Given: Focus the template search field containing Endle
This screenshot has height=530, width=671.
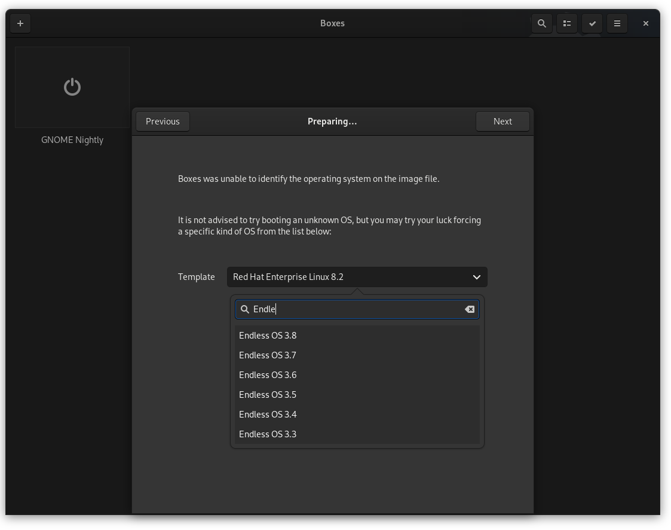Looking at the screenshot, I should coord(357,309).
